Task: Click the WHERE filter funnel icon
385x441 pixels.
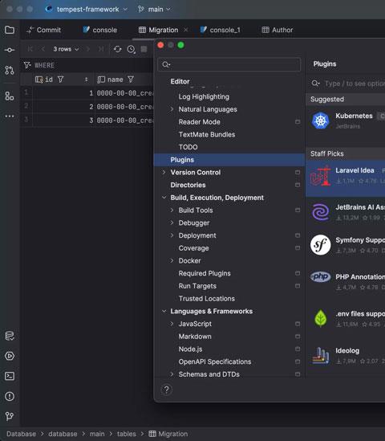Action: point(27,65)
